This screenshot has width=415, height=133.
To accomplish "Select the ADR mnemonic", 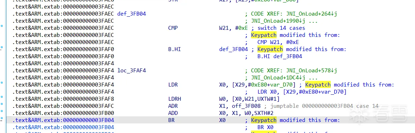I will (x=173, y=106).
